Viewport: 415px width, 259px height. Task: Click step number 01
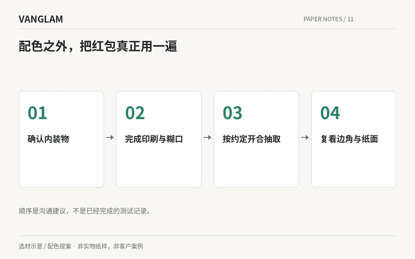(x=37, y=113)
